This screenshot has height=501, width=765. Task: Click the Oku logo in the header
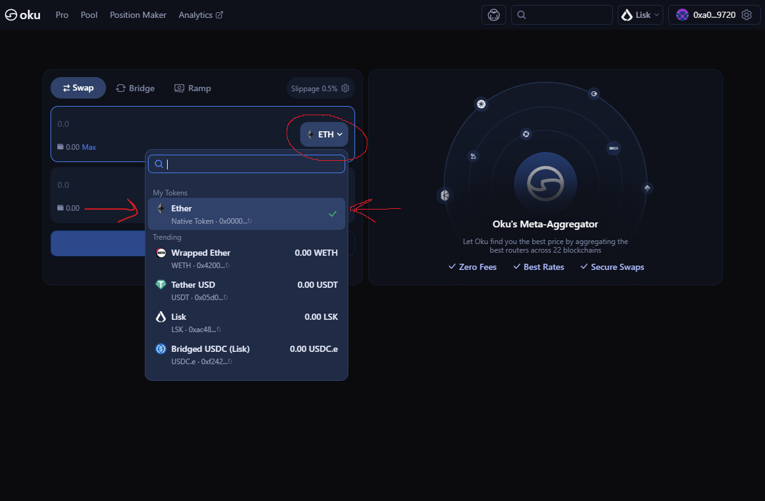click(23, 15)
